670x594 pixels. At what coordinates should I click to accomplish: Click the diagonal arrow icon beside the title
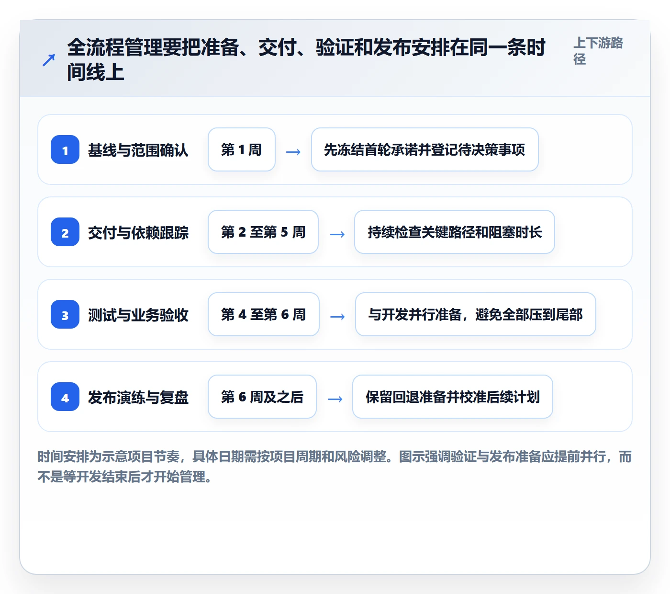48,60
